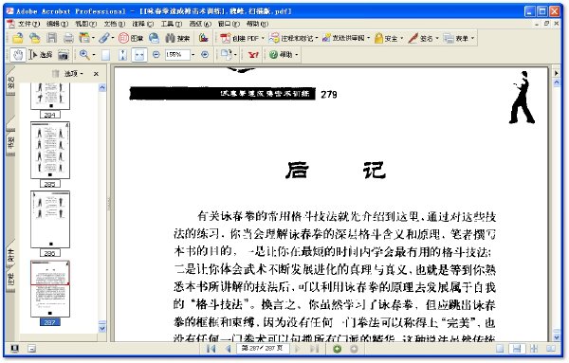Switch to Single Page layout
This screenshot has height=363, width=569.
pyautogui.click(x=500, y=349)
